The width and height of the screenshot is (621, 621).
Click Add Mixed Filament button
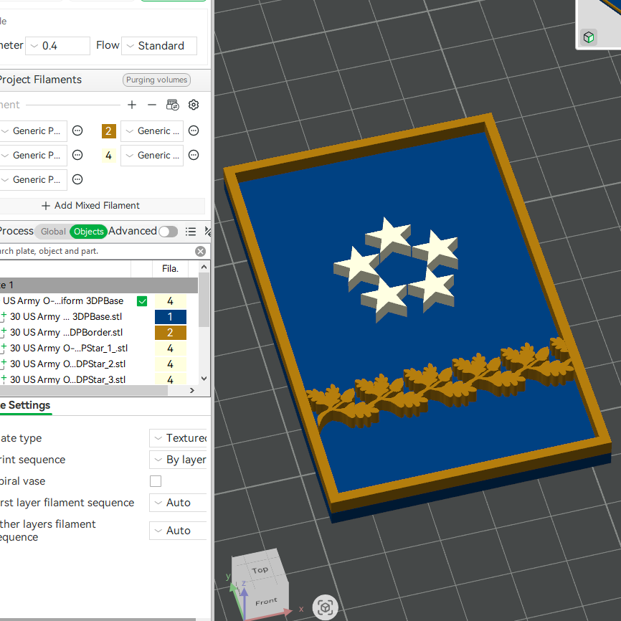pyautogui.click(x=90, y=206)
